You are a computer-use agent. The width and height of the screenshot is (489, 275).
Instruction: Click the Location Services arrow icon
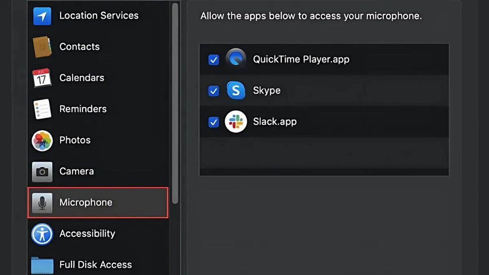(x=42, y=16)
